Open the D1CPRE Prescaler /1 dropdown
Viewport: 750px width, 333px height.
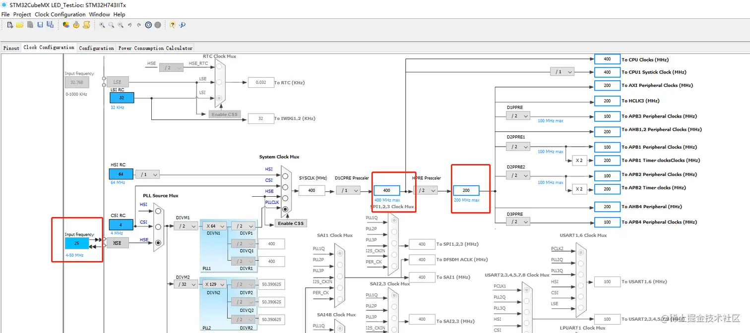[348, 190]
